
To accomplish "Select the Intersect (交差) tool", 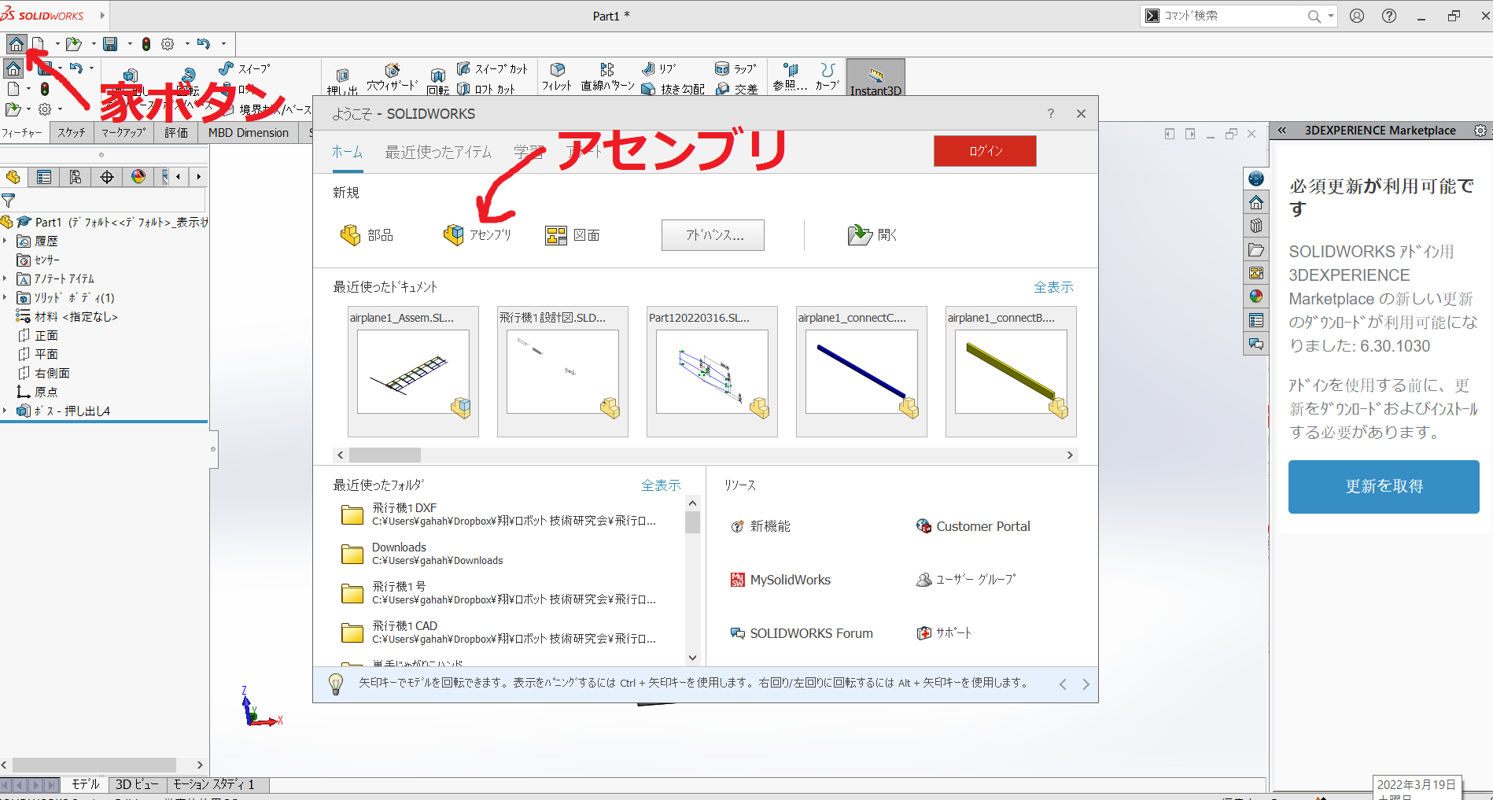I will [x=736, y=89].
